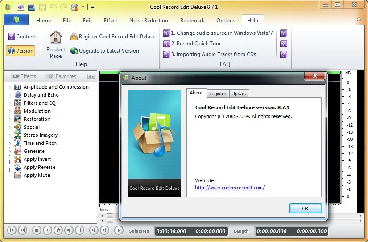Open the Bookmark ribbon tab

[192, 21]
